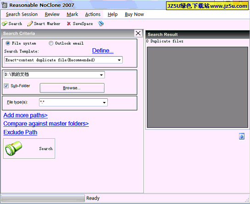Click the 'Ready' status text
The height and width of the screenshot is (204, 250).
[93, 198]
